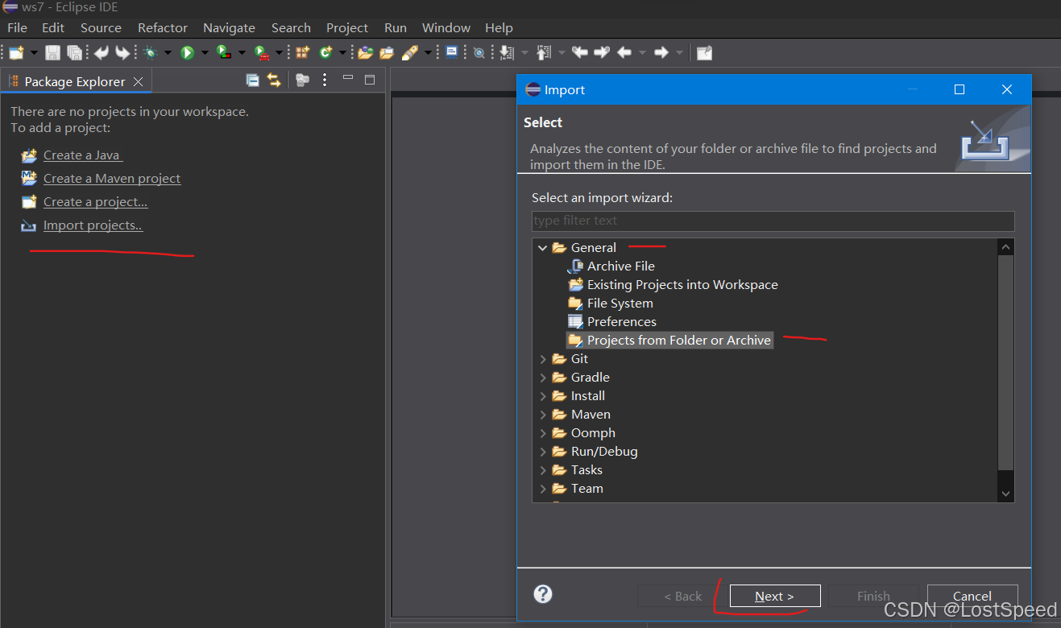
Task: Click the Last Edit Location icon
Action: tap(579, 52)
